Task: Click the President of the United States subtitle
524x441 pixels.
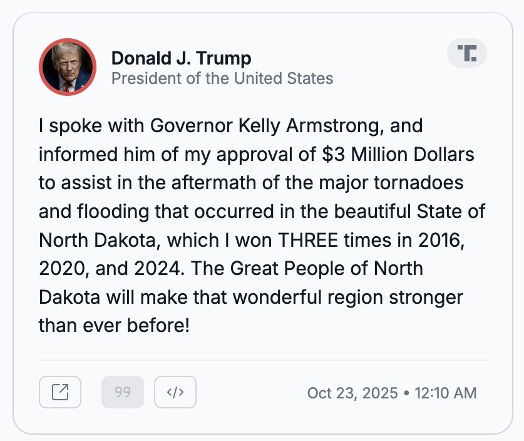Action: coord(222,78)
